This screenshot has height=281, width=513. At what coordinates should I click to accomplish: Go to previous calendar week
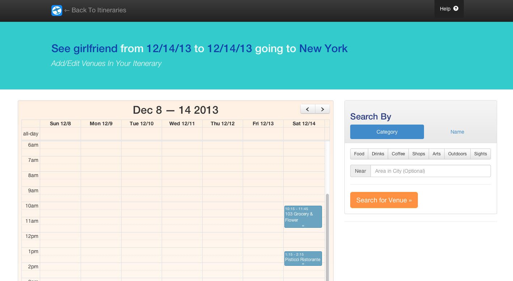click(308, 109)
